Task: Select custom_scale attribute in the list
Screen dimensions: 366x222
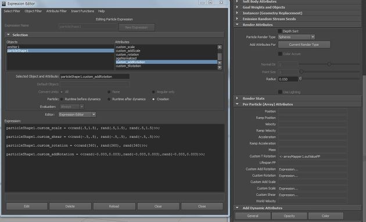Action: 125,47
